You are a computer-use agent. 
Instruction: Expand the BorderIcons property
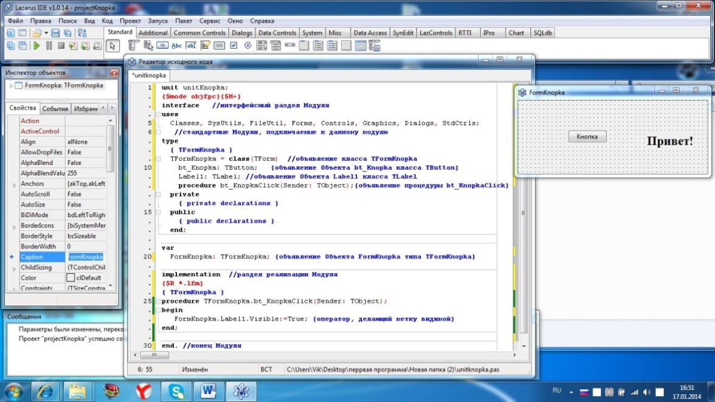click(x=14, y=227)
